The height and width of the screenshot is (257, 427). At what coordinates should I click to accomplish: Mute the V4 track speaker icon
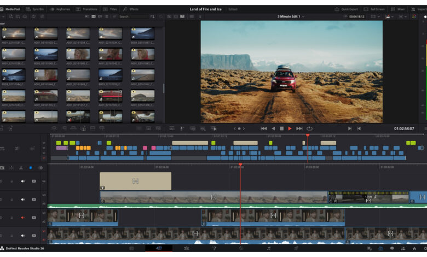click(23, 181)
